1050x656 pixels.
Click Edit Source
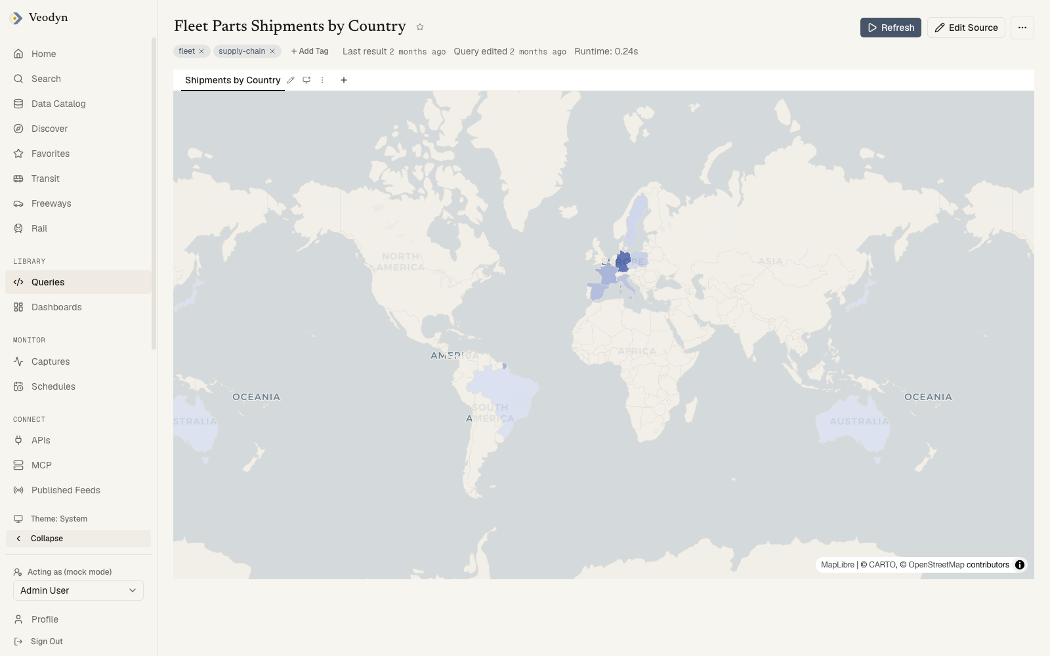[x=966, y=28]
